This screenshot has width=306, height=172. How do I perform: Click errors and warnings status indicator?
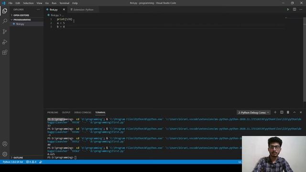(31, 162)
